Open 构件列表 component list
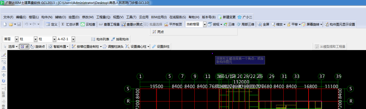The width and height of the screenshot is (366, 109). (x=100, y=39)
